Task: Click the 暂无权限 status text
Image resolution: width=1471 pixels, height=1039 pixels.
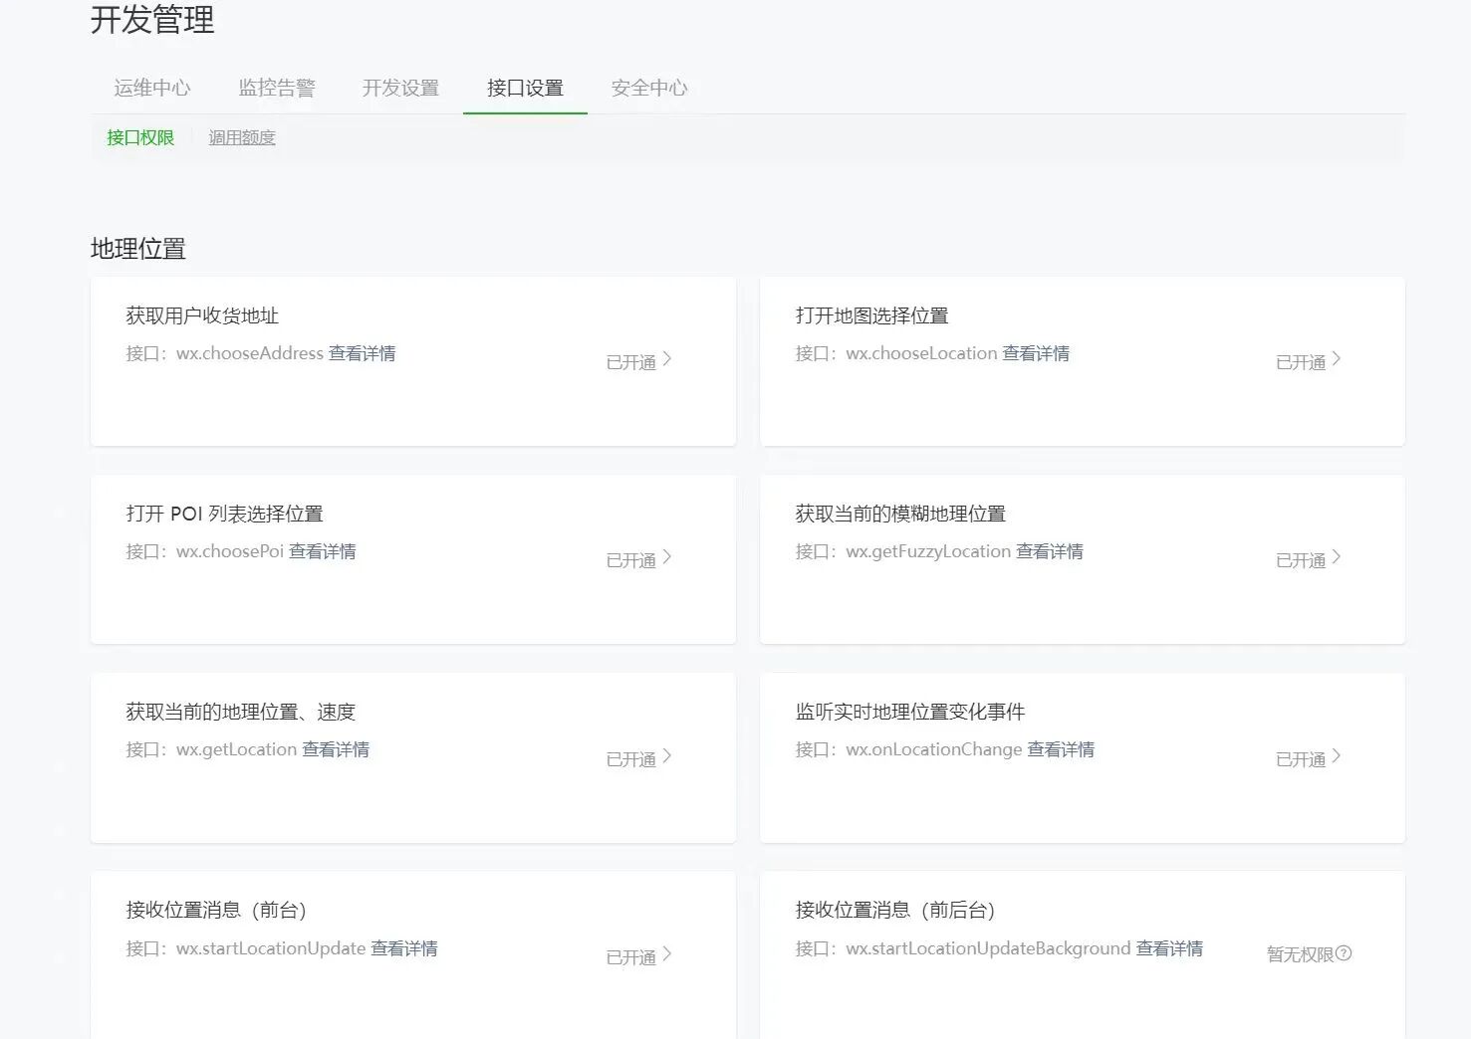Action: 1300,954
